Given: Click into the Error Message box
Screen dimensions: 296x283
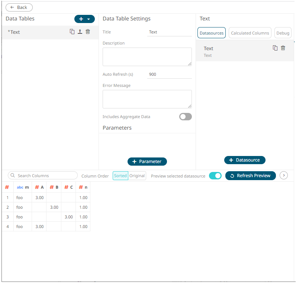Looking at the screenshot, I should (x=147, y=99).
